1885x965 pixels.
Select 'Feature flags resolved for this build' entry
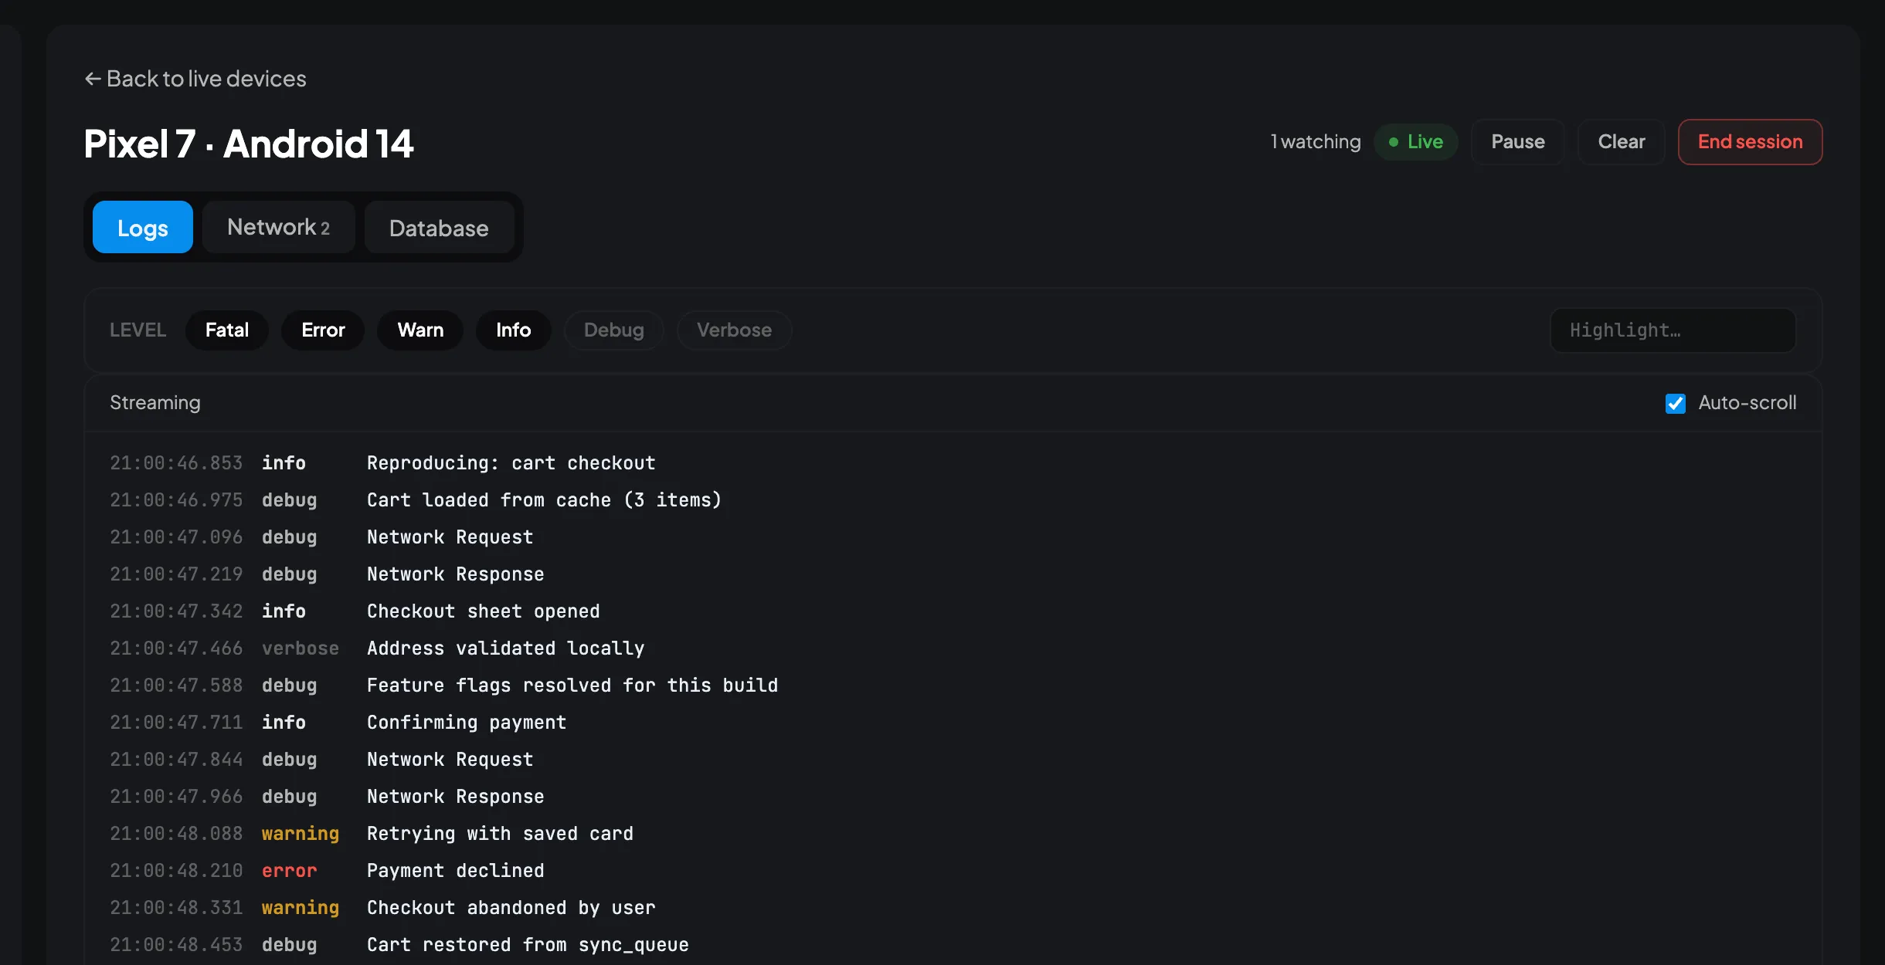click(x=953, y=686)
